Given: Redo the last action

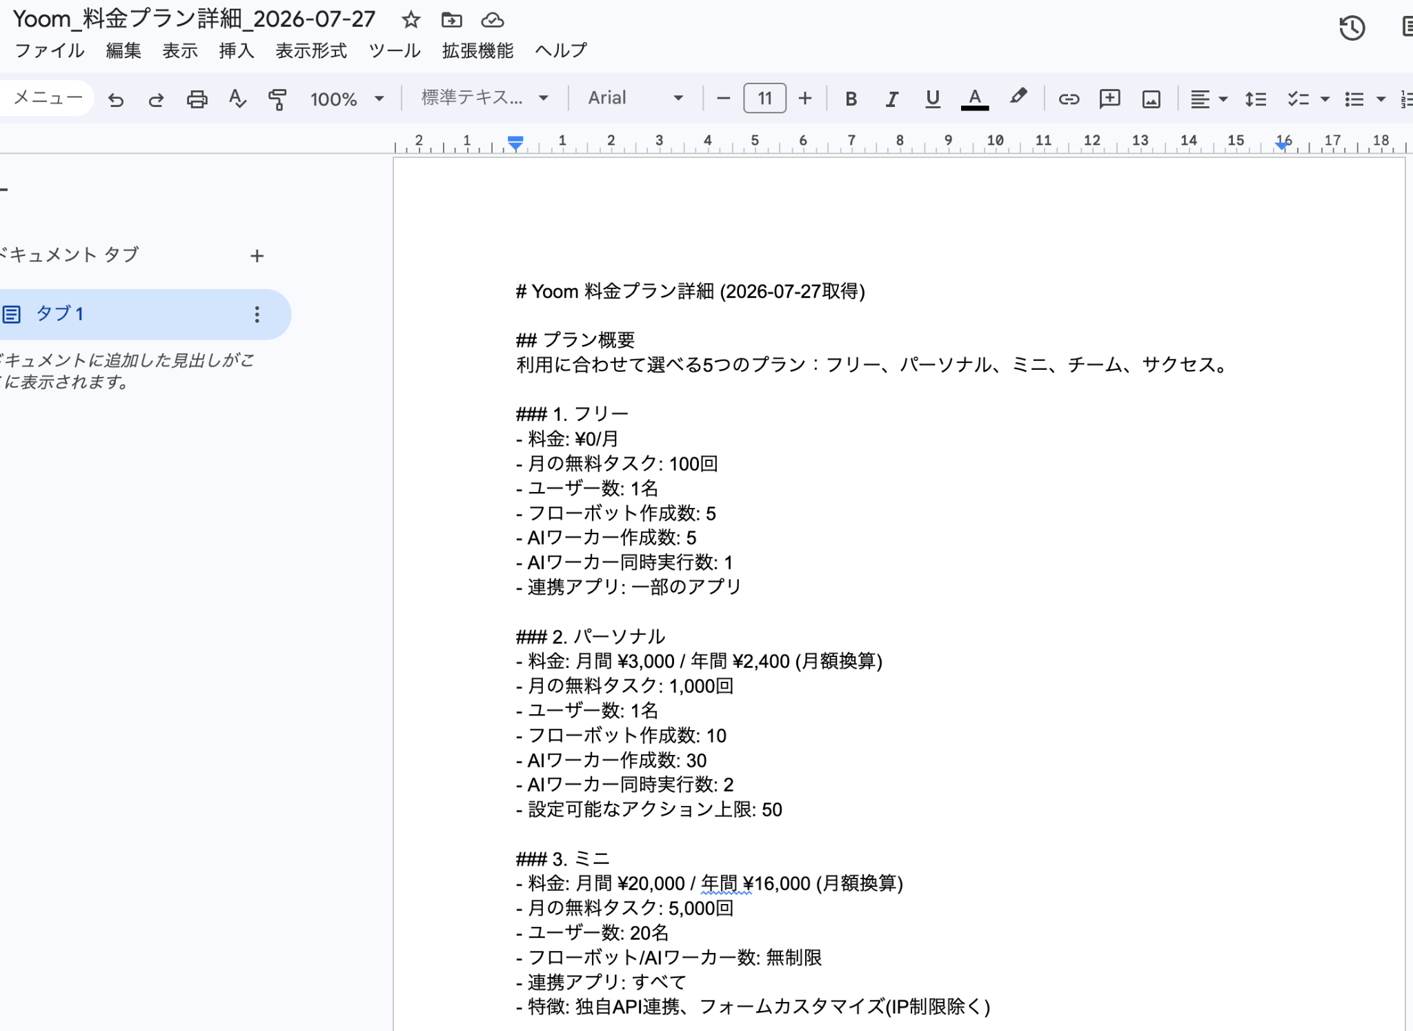Looking at the screenshot, I should [156, 99].
